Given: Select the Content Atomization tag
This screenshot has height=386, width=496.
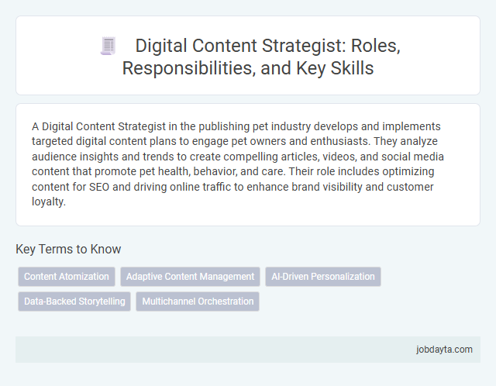Looking at the screenshot, I should click(67, 277).
